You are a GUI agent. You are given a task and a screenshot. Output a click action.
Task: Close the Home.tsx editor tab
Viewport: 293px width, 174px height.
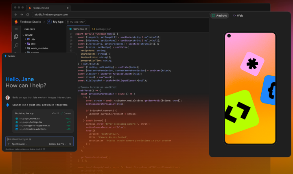pos(86,29)
